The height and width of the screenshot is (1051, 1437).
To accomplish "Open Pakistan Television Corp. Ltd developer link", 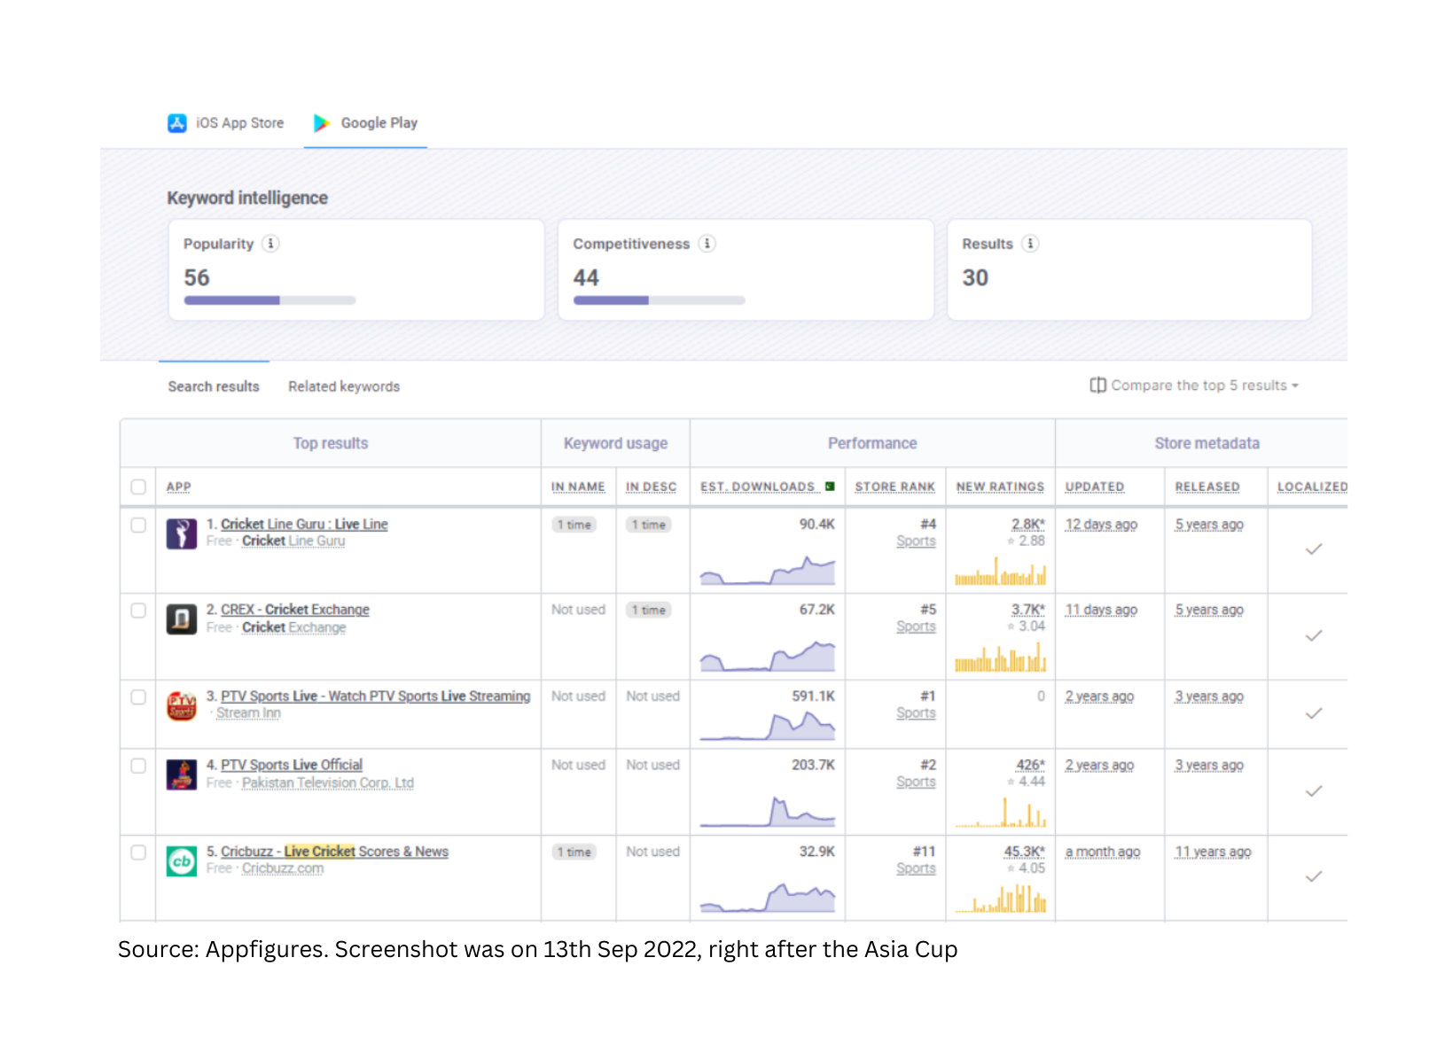I will point(327,782).
